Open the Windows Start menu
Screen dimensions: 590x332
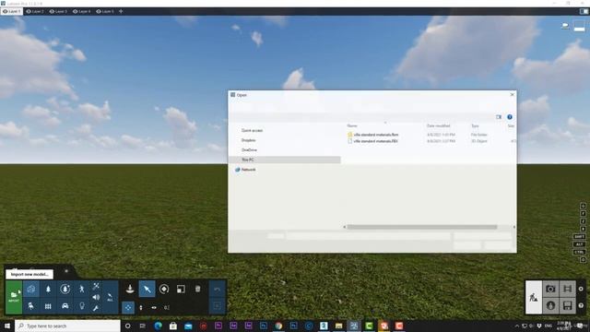(x=7, y=326)
